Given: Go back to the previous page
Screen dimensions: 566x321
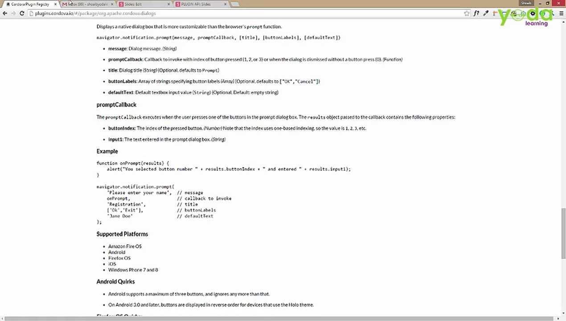Looking at the screenshot, I should (5, 13).
